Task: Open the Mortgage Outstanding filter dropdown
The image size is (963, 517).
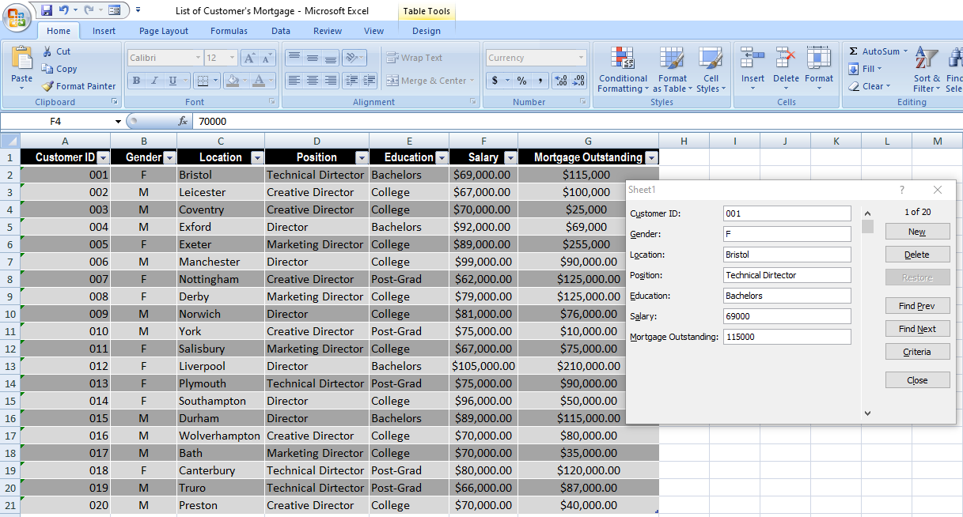Action: coord(650,157)
